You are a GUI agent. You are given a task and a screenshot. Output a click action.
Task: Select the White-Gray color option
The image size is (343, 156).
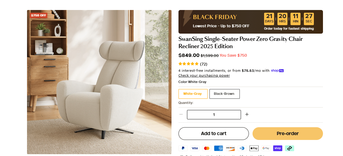coord(193,94)
